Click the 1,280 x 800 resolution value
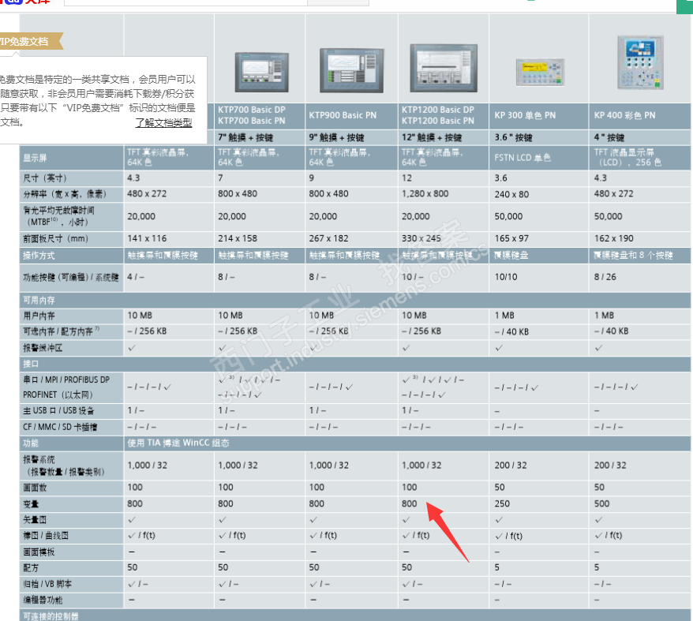The image size is (693, 621). [x=425, y=193]
